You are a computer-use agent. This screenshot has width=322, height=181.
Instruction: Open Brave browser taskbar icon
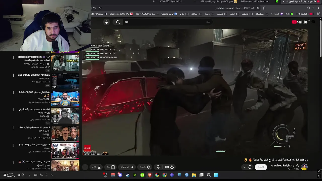[150, 175]
